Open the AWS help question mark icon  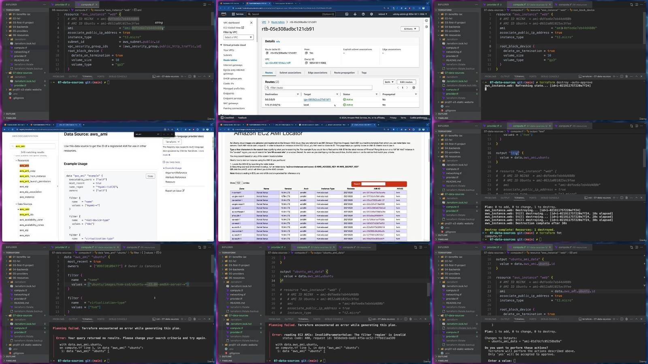(363, 14)
